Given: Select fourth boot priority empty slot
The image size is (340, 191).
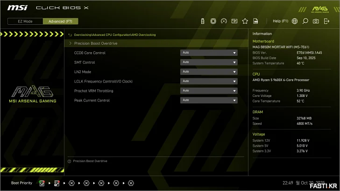Looking at the screenshot, I should pos(86,183).
